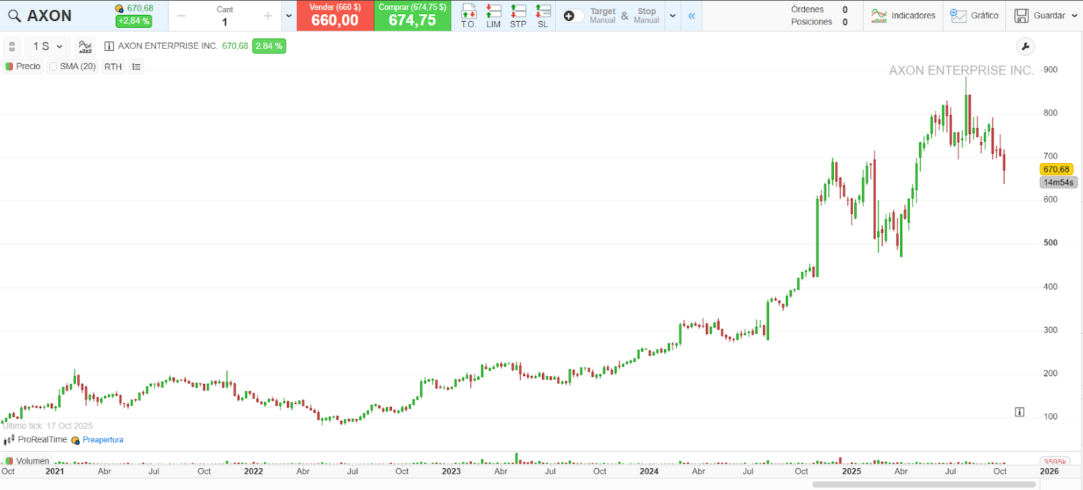Select the STP stop order icon
Image resolution: width=1083 pixels, height=490 pixels.
(x=518, y=15)
